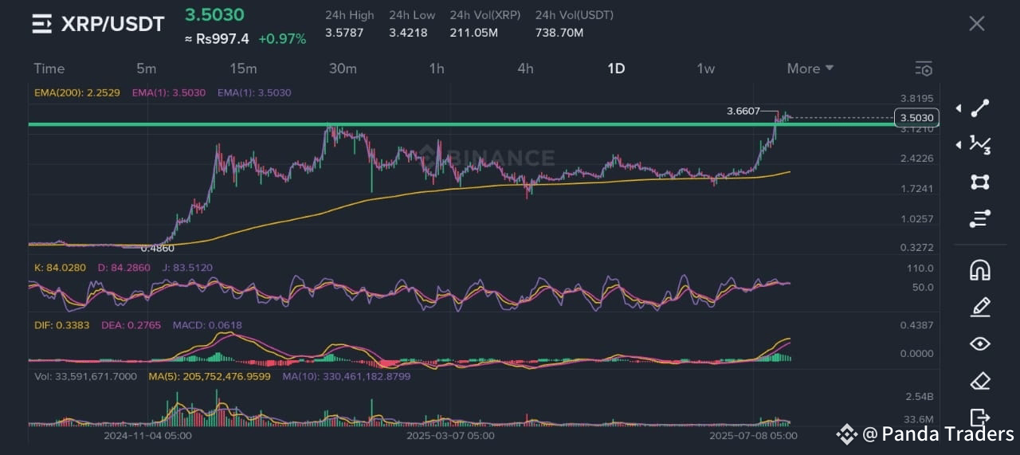Toggle the magnet snap mode
The image size is (1020, 455).
[979, 270]
